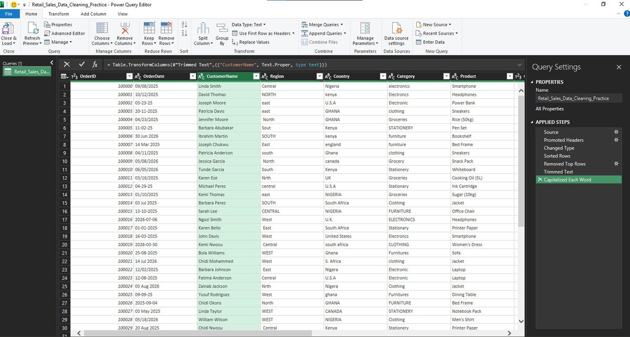
Task: Click the Region column ABC type icon
Action: (265, 76)
